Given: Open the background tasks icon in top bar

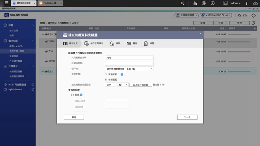Looking at the screenshot, I should coord(195,3).
